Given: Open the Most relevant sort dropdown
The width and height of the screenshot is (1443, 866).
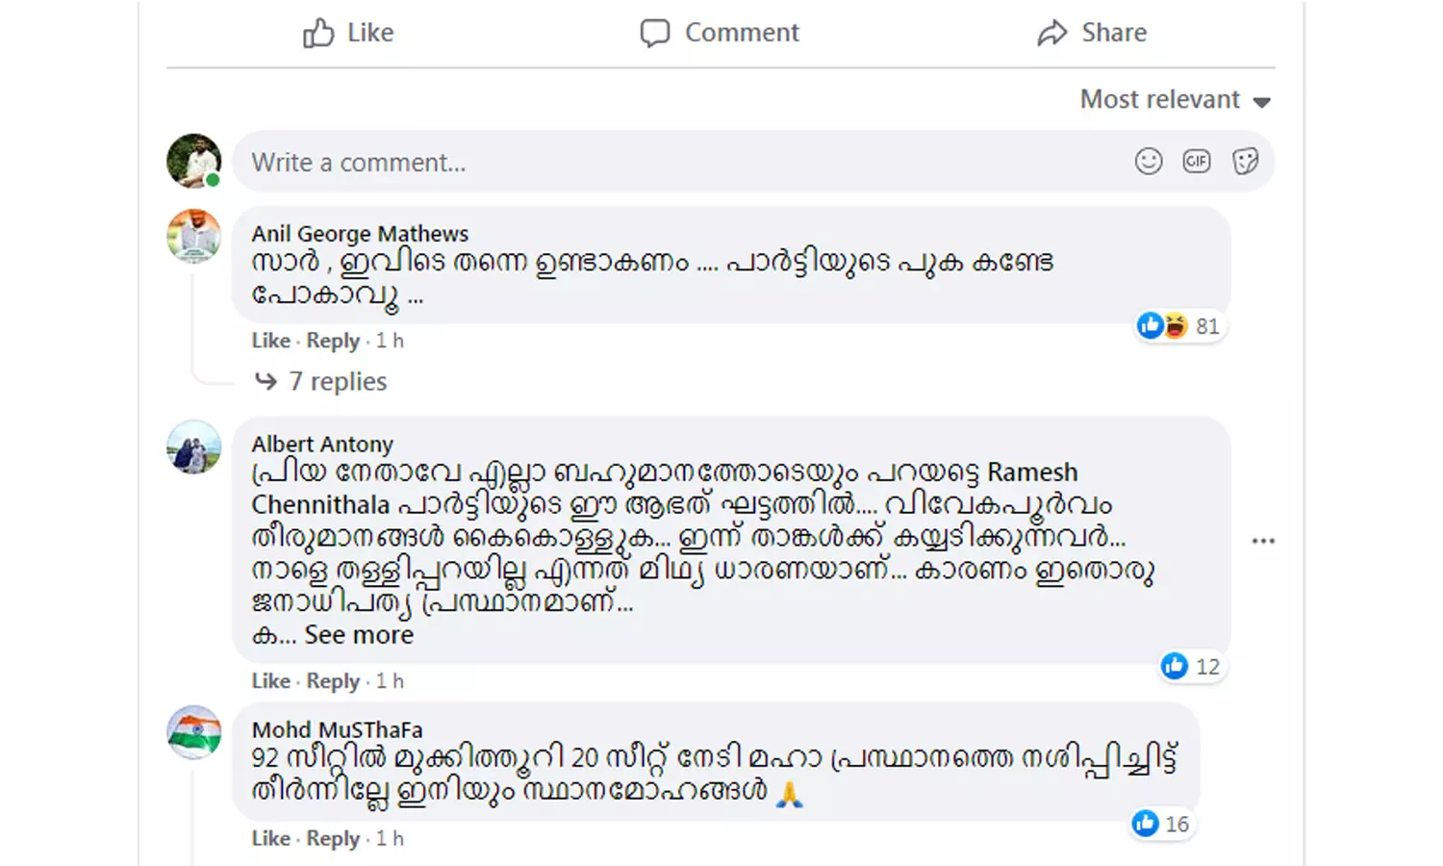Looking at the screenshot, I should tap(1175, 100).
